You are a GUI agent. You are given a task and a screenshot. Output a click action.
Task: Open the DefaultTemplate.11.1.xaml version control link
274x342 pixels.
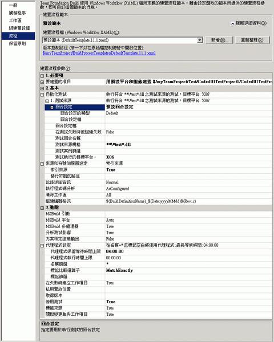[x=99, y=53]
